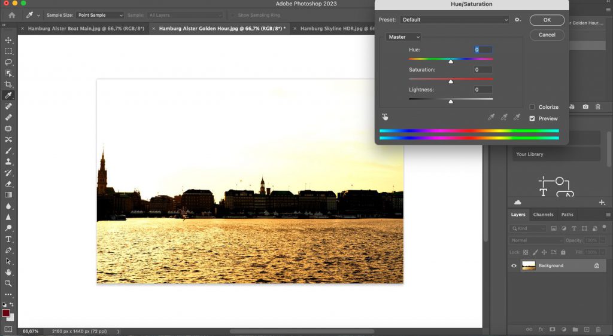Open the Kind filter dropdown

(528, 228)
